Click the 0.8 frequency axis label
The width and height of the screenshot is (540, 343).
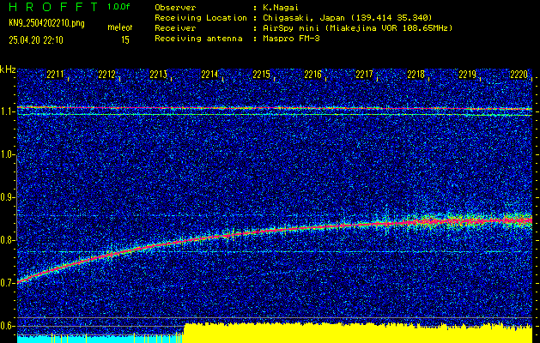[6, 240]
